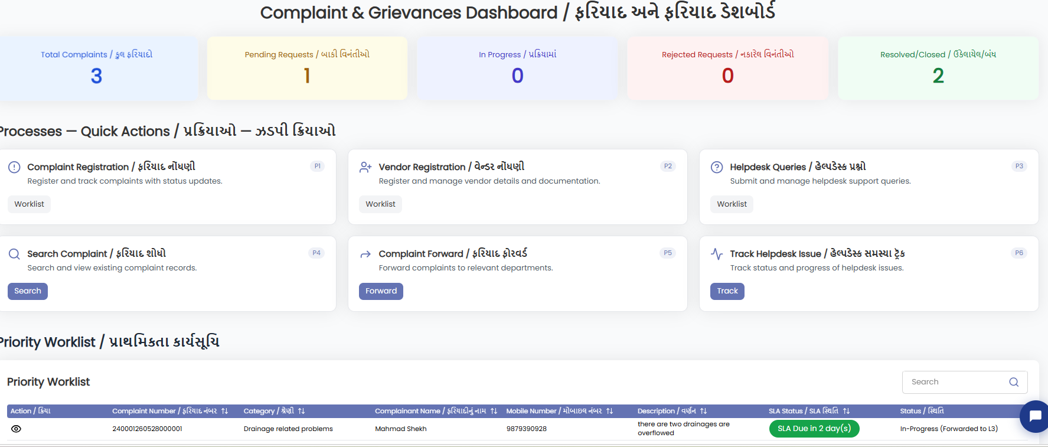The width and height of the screenshot is (1048, 447).
Task: Click the P1 badge on Complaint Registration
Action: pyautogui.click(x=318, y=167)
